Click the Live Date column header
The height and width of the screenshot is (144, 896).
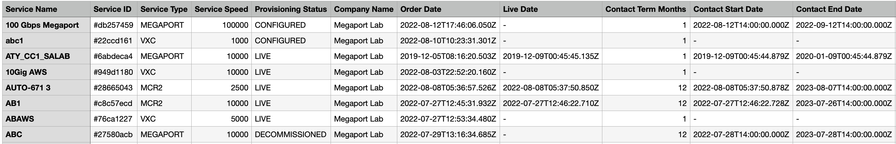pos(520,9)
